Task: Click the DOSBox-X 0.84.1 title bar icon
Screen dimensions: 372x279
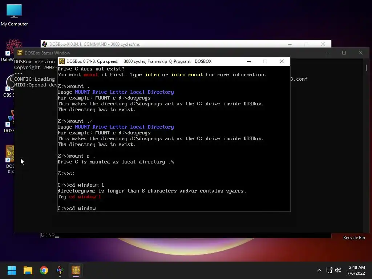Action: 45,44
